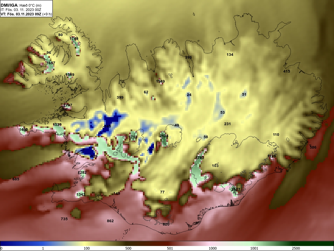Image resolution: width=334 pixels, height=251 pixels.
Task: Click the map value 134
Action: (x=230, y=55)
